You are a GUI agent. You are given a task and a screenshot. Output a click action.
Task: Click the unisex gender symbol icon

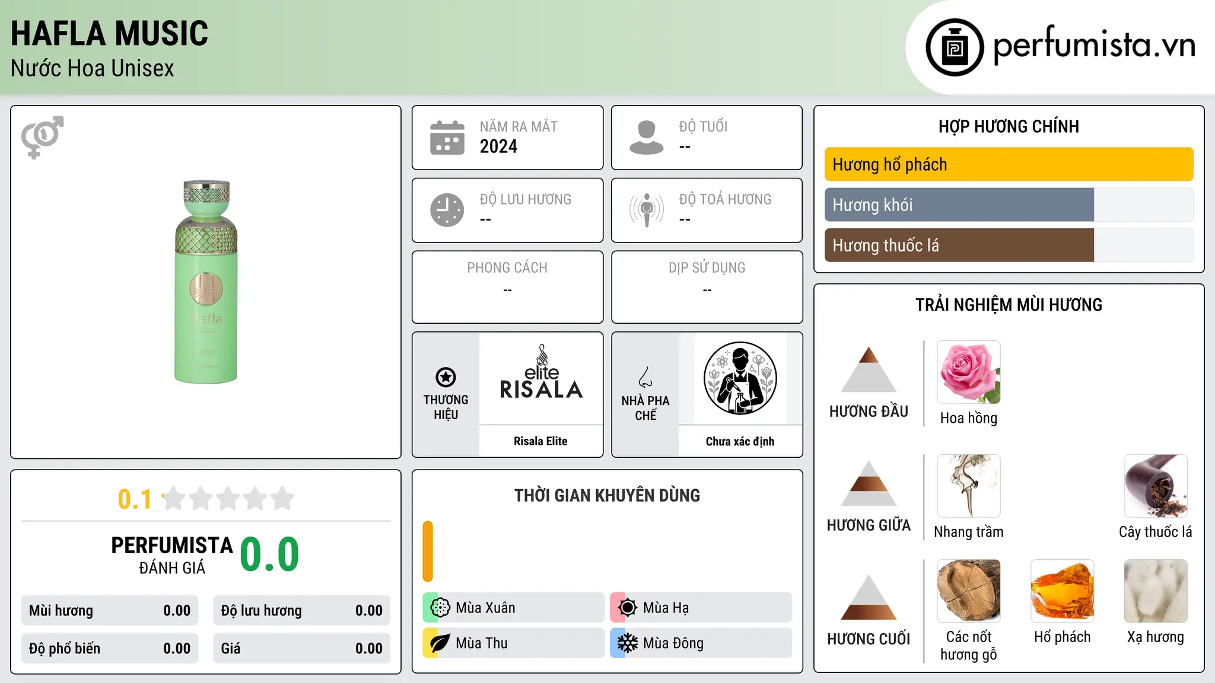42,138
